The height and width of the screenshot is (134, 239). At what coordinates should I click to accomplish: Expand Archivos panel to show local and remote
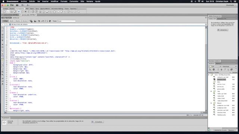[x=236, y=70]
